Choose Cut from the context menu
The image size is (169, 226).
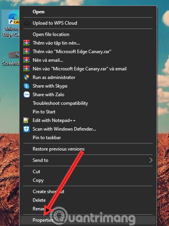pyautogui.click(x=88, y=172)
